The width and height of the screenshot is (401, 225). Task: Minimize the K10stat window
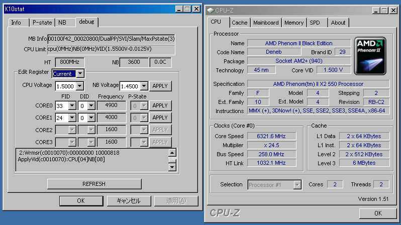point(179,9)
